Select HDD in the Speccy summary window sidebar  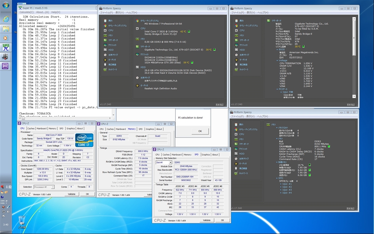point(111,50)
